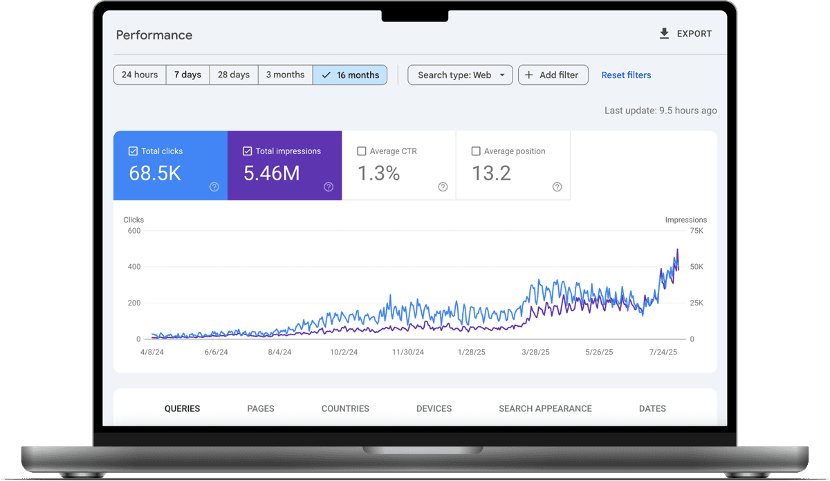Uncheck the Total impressions checkbox

pyautogui.click(x=247, y=151)
